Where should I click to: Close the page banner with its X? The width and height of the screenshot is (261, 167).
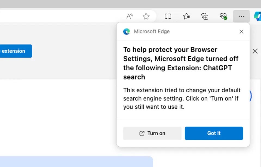click(255, 51)
